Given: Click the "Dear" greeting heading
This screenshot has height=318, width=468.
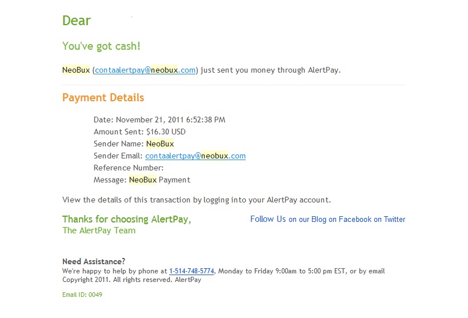Looking at the screenshot, I should click(x=77, y=21).
